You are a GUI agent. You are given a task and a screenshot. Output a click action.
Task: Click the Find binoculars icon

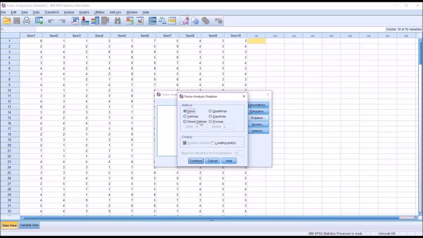coord(117,21)
